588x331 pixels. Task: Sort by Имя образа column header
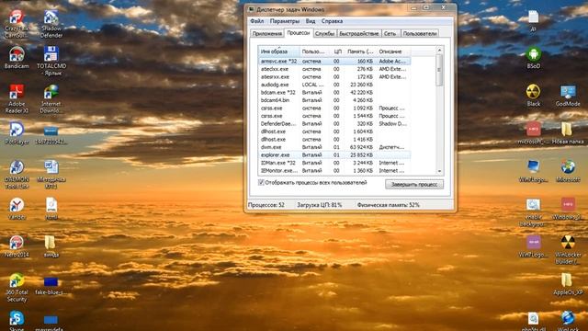click(279, 51)
